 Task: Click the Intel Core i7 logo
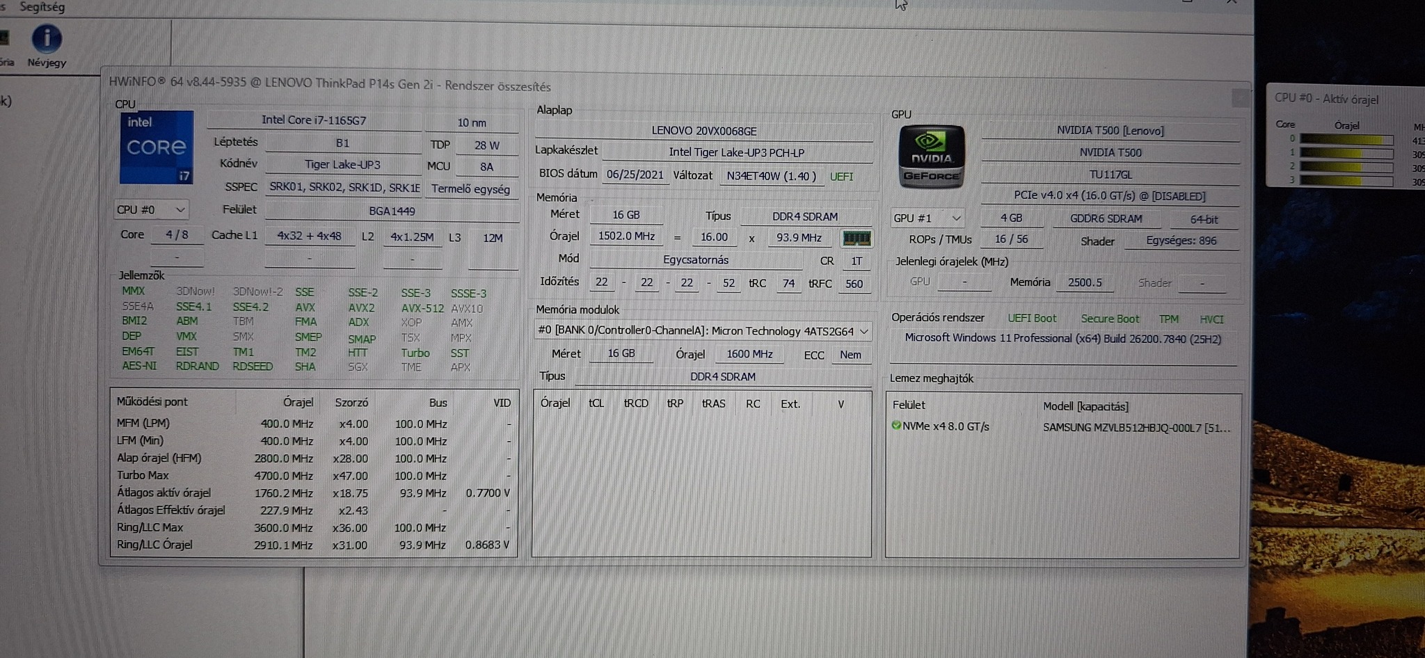point(157,147)
